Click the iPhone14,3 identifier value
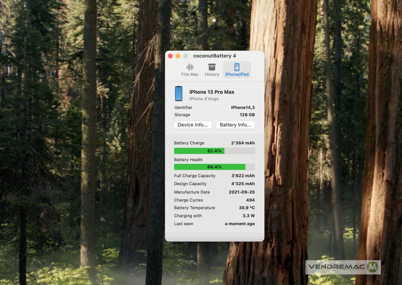This screenshot has width=402, height=285. pos(243,108)
